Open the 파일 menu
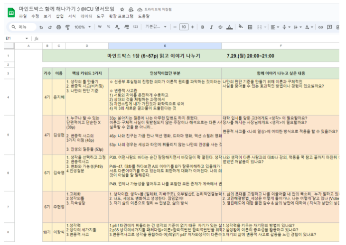The width and height of the screenshot is (346, 245). (x=22, y=16)
